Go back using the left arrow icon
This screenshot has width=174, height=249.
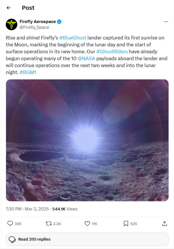pyautogui.click(x=9, y=7)
